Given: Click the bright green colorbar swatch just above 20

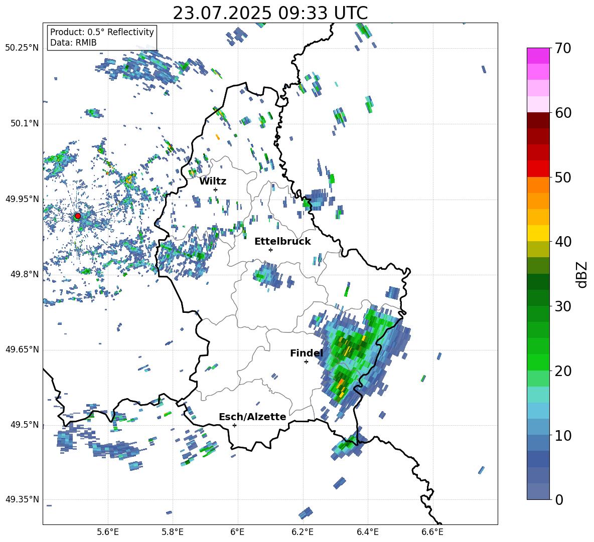Looking at the screenshot, I should pos(538,362).
